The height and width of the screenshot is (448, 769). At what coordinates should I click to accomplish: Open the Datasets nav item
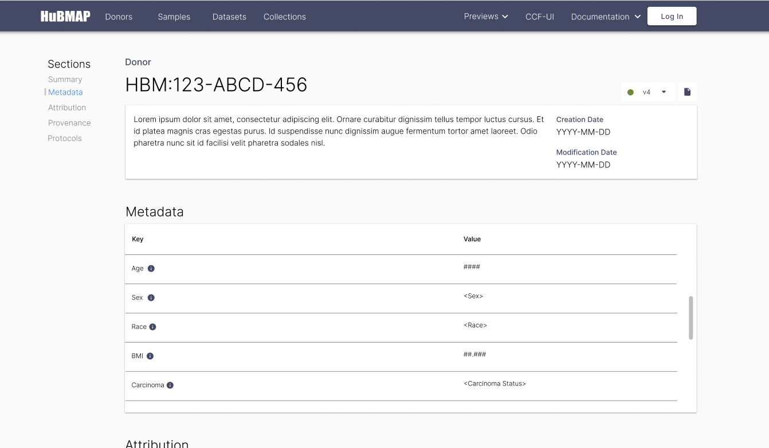click(x=229, y=17)
